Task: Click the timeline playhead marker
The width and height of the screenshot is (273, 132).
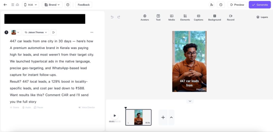Action: (x=126, y=108)
